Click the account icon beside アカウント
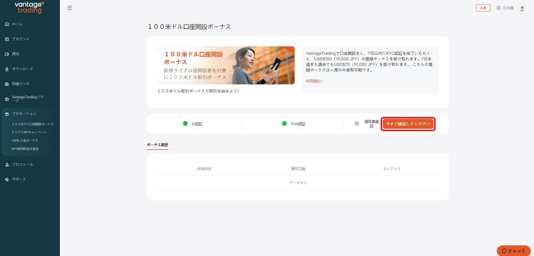534x256 pixels. pyautogui.click(x=7, y=39)
